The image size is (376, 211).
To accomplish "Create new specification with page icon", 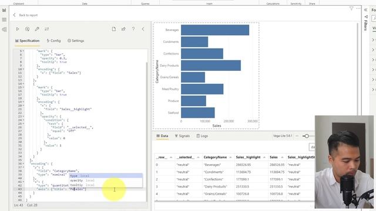I will coord(114,29).
